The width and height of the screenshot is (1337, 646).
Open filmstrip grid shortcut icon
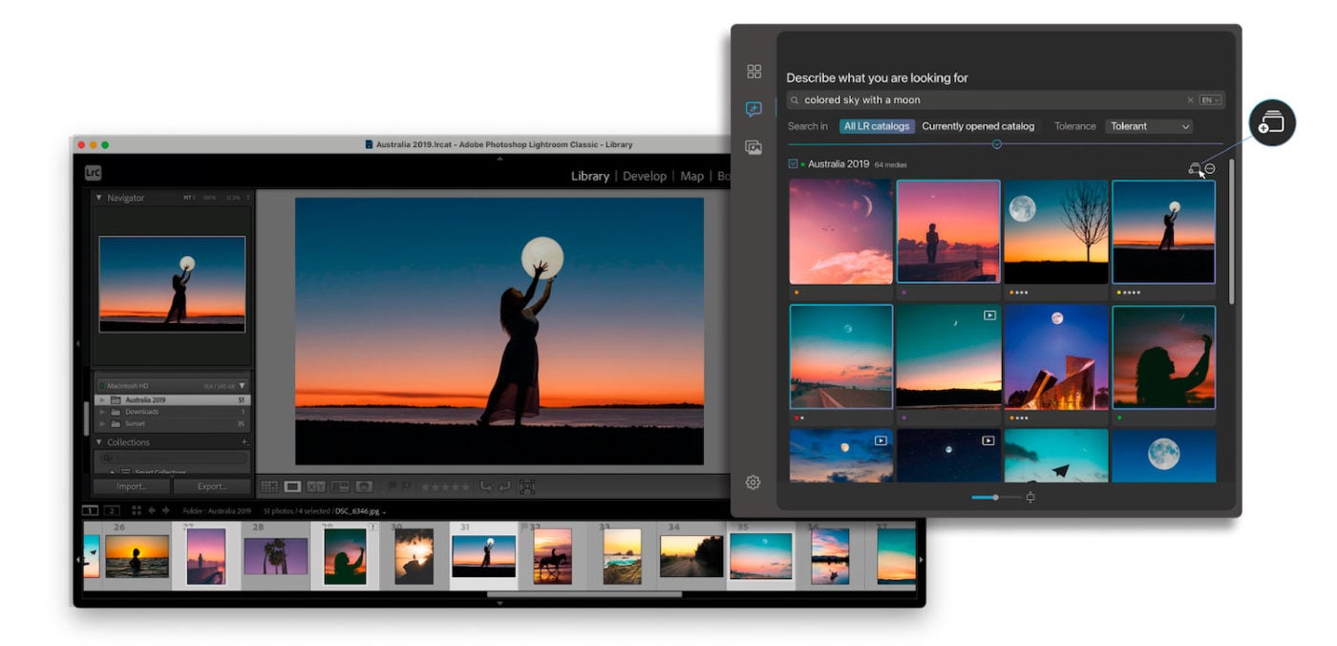click(137, 510)
